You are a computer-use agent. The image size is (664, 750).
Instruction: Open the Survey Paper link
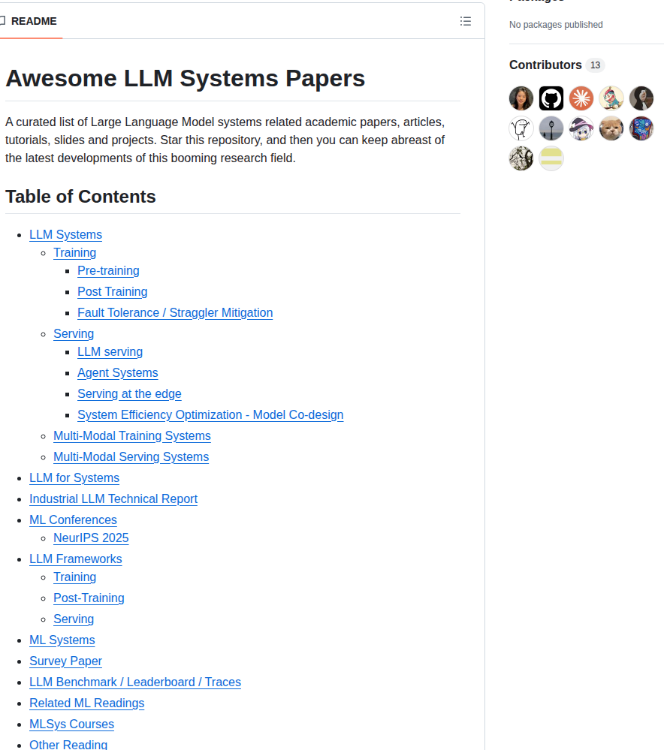coord(65,661)
